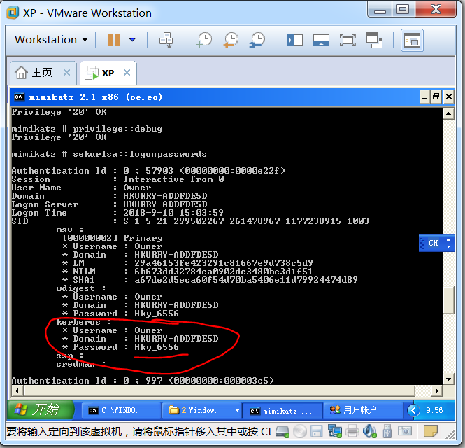Click the 9:56 taskbar clock
This screenshot has height=448, width=465.
coord(434,410)
